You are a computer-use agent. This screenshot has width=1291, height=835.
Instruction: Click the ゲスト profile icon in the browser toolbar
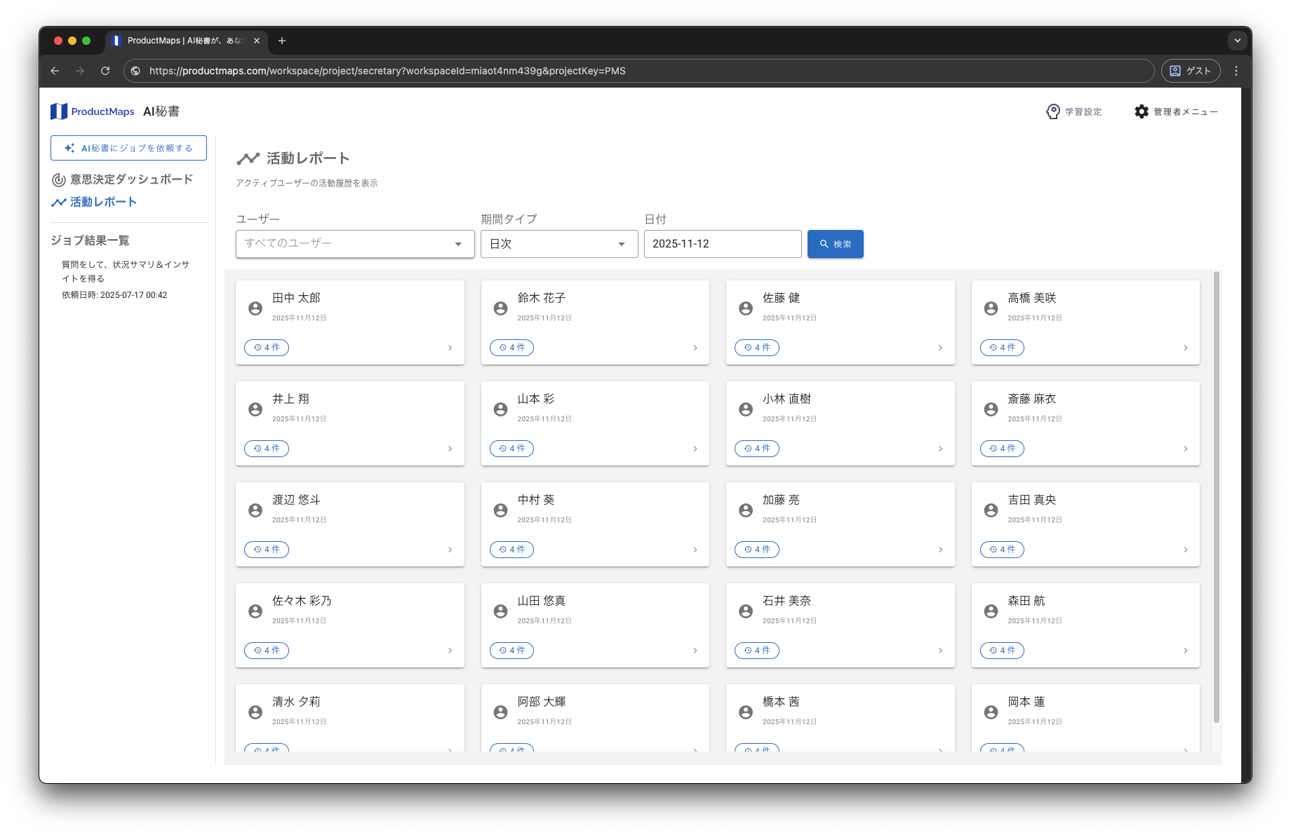1174,70
